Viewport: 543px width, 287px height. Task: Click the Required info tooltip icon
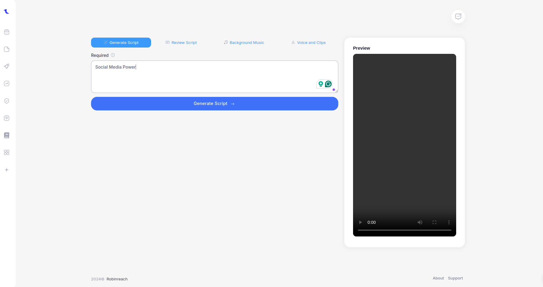pos(113,55)
